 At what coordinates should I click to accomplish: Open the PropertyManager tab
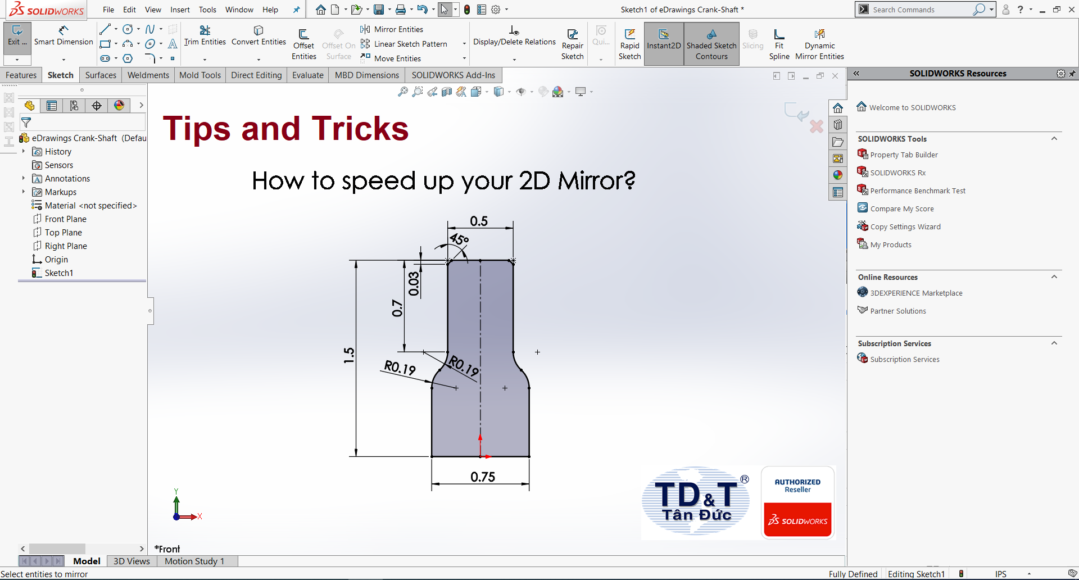[x=52, y=106]
